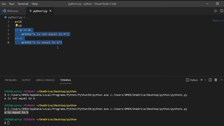The height and width of the screenshot is (126, 224).
Task: Open the new terminal launch profile dropdown
Action: pyautogui.click(x=205, y=80)
